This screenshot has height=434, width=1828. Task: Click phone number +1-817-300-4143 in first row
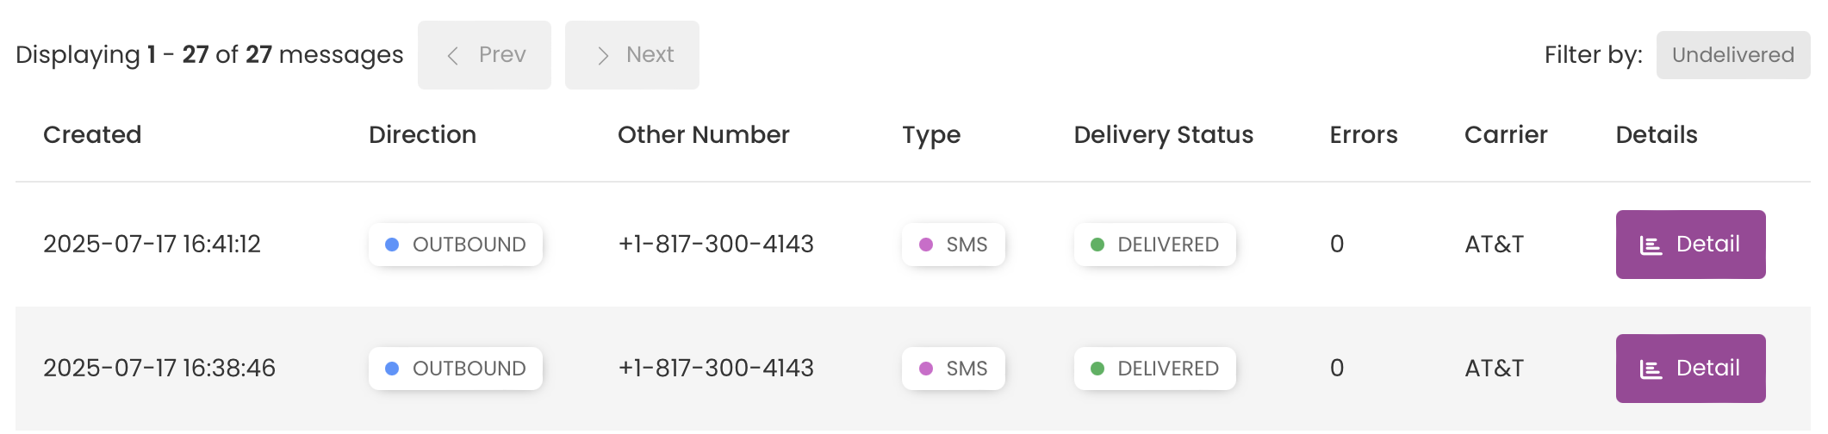point(716,245)
